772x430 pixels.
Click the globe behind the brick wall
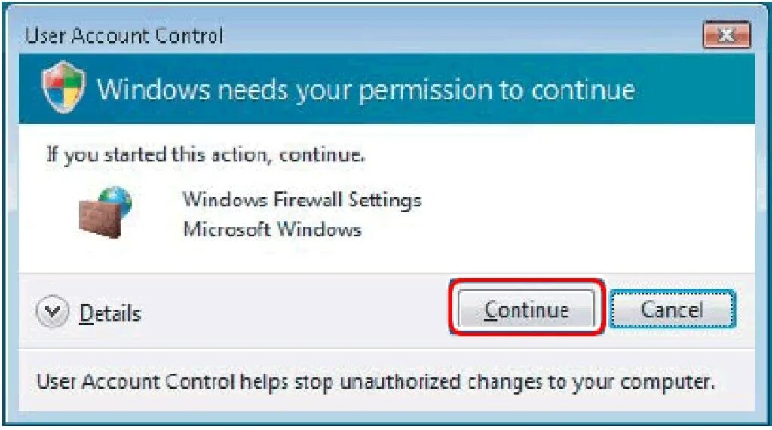(x=118, y=200)
